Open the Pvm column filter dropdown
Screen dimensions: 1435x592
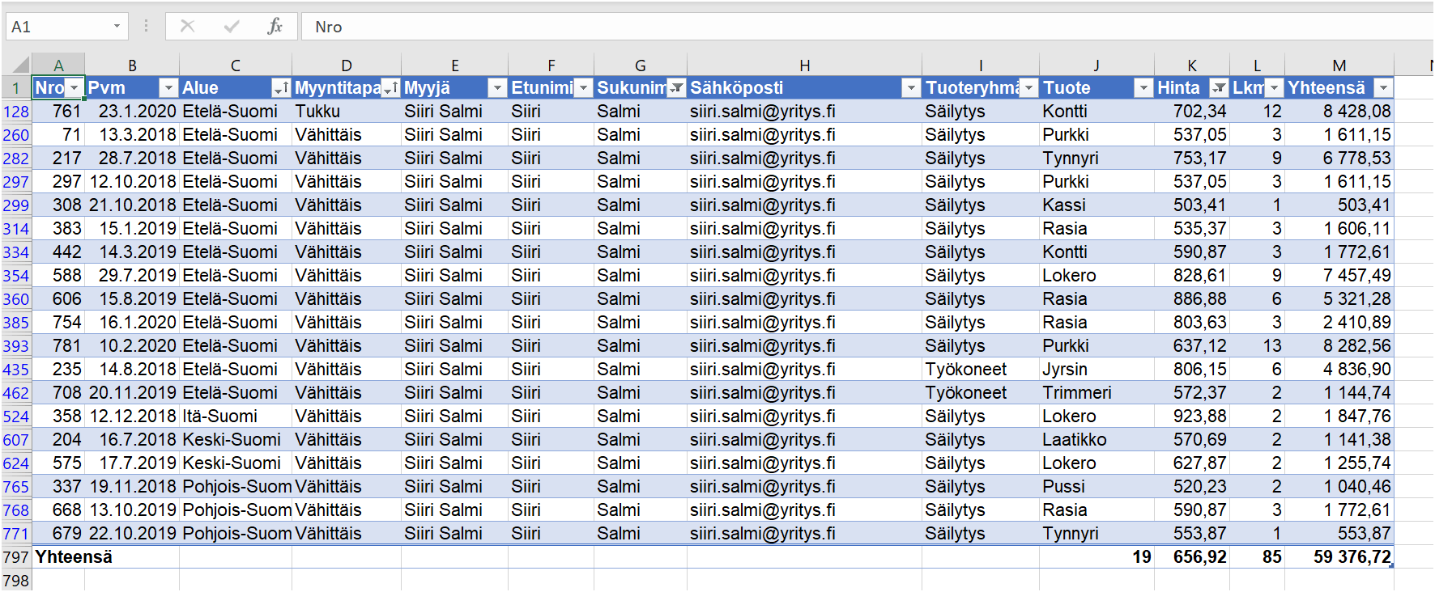168,87
